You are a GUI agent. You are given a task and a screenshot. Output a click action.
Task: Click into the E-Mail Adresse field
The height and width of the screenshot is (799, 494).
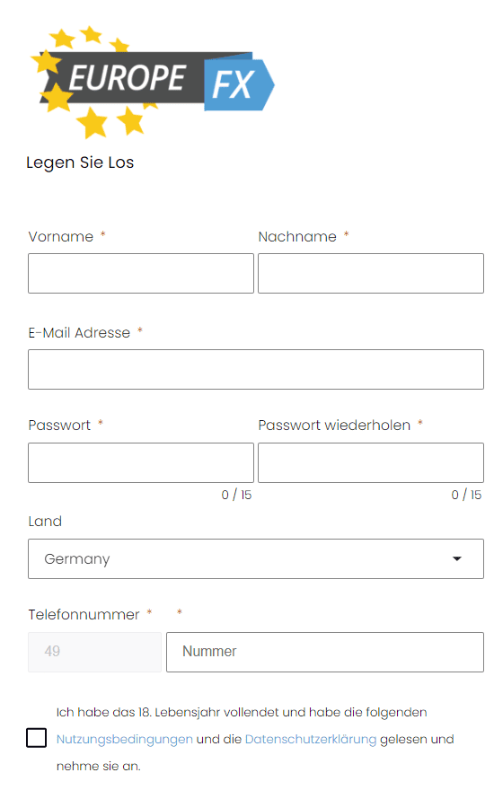click(256, 370)
